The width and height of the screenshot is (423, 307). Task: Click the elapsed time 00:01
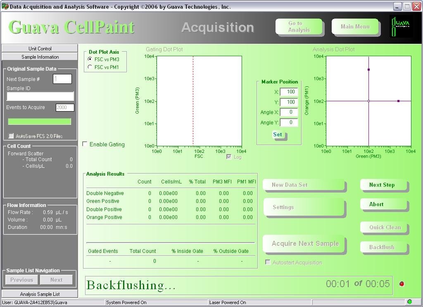coord(338,284)
